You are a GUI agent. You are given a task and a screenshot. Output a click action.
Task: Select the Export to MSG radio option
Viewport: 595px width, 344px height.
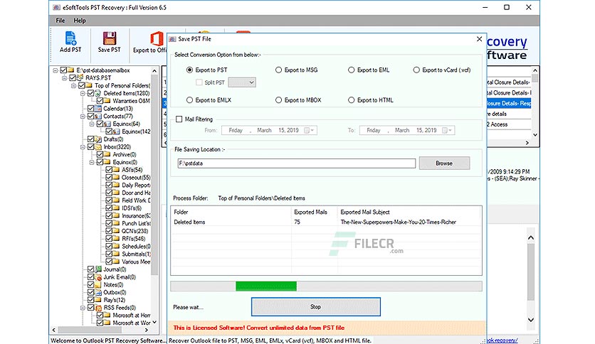tap(278, 70)
